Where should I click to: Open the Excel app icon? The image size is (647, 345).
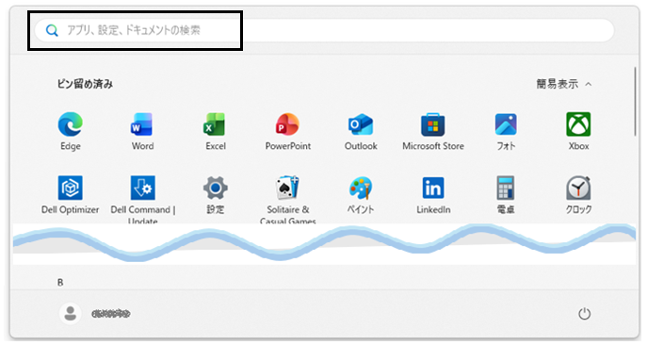[x=215, y=124]
